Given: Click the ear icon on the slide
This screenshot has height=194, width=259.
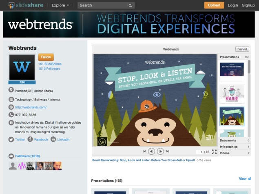Looking at the screenshot, I should [205, 95].
